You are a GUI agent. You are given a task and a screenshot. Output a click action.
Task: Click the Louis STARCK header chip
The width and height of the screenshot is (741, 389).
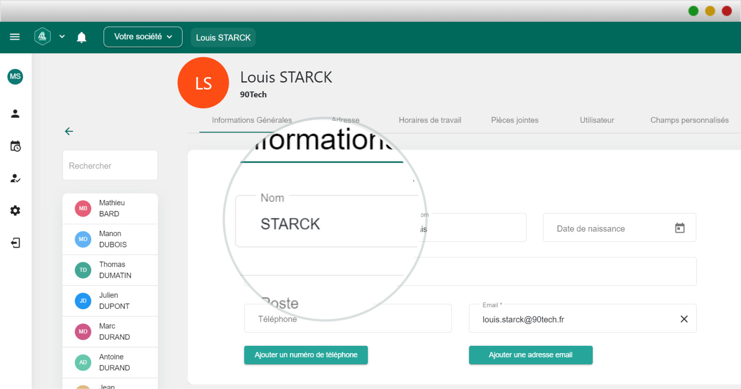223,38
